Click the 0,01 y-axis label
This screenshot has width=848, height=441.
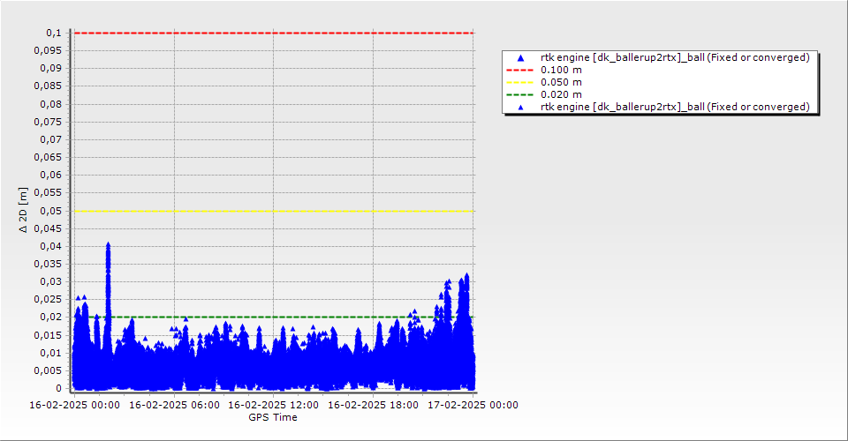point(51,353)
